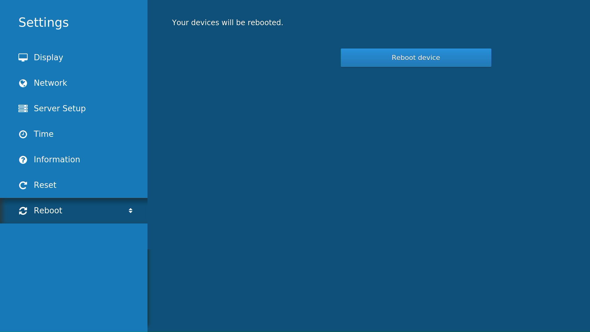Click the Time clock icon
The height and width of the screenshot is (332, 590).
23,134
